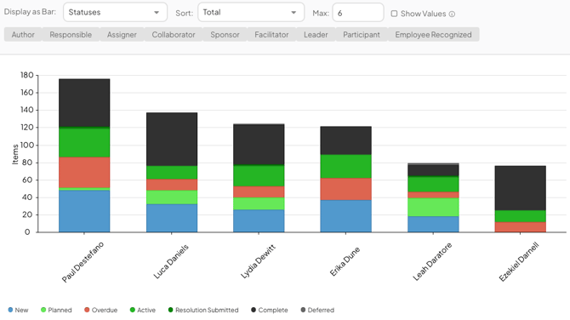570x320 pixels.
Task: Toggle the Deferred legend item
Action: click(317, 310)
